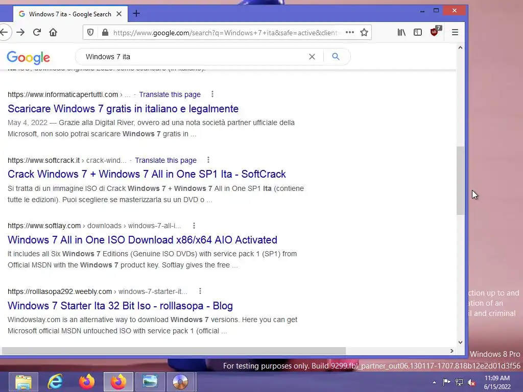
Task: Translate the informaticapertutti.com result page
Action: (x=170, y=94)
